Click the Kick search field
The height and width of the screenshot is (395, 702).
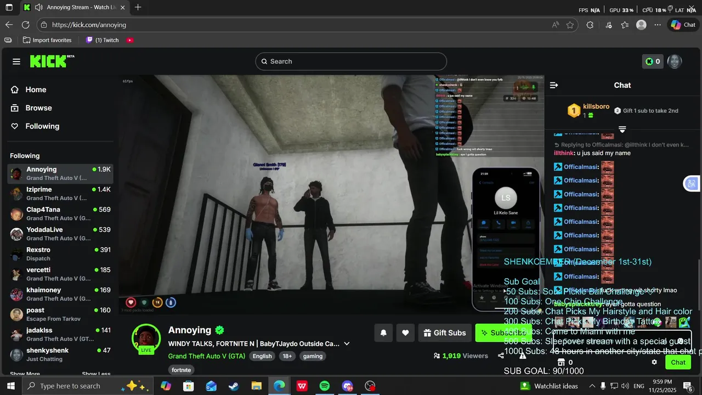(x=351, y=61)
